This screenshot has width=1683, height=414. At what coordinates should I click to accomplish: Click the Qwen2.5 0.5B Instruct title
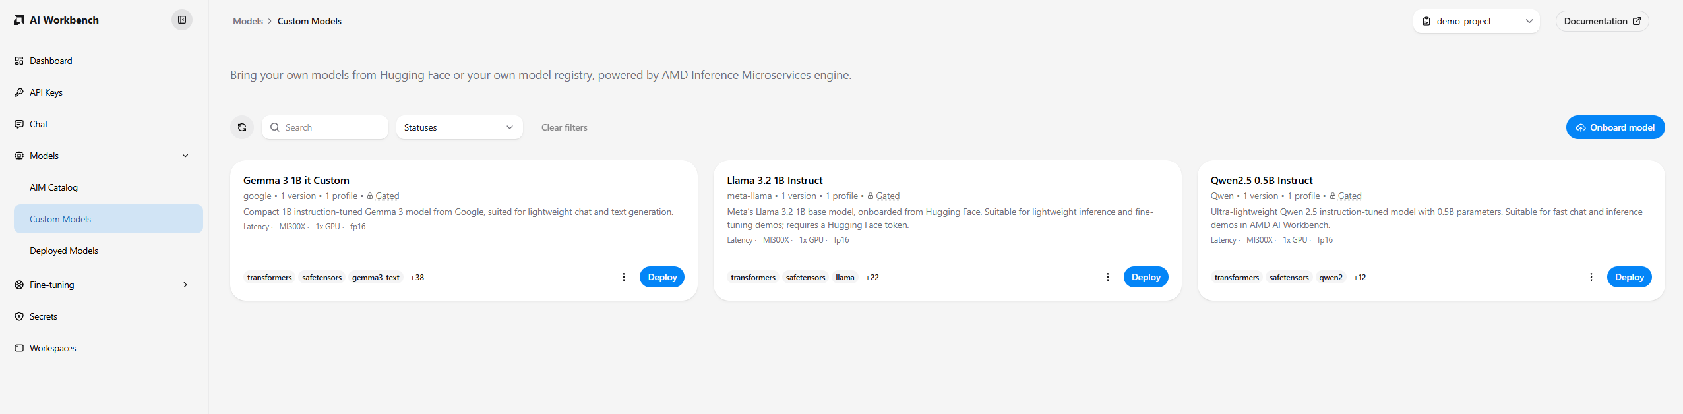(x=1262, y=180)
